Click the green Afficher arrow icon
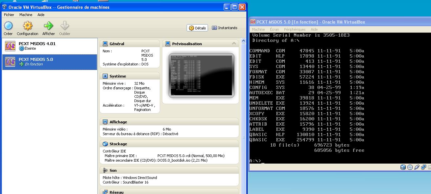 (49, 26)
